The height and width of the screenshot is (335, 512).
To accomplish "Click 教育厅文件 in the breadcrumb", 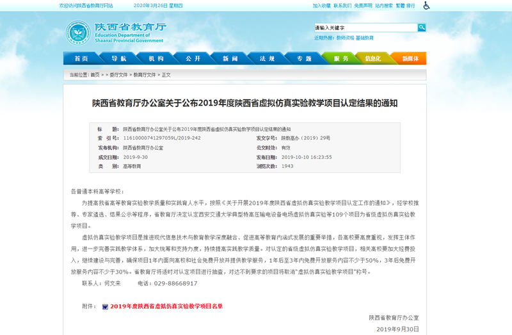I will tap(145, 75).
